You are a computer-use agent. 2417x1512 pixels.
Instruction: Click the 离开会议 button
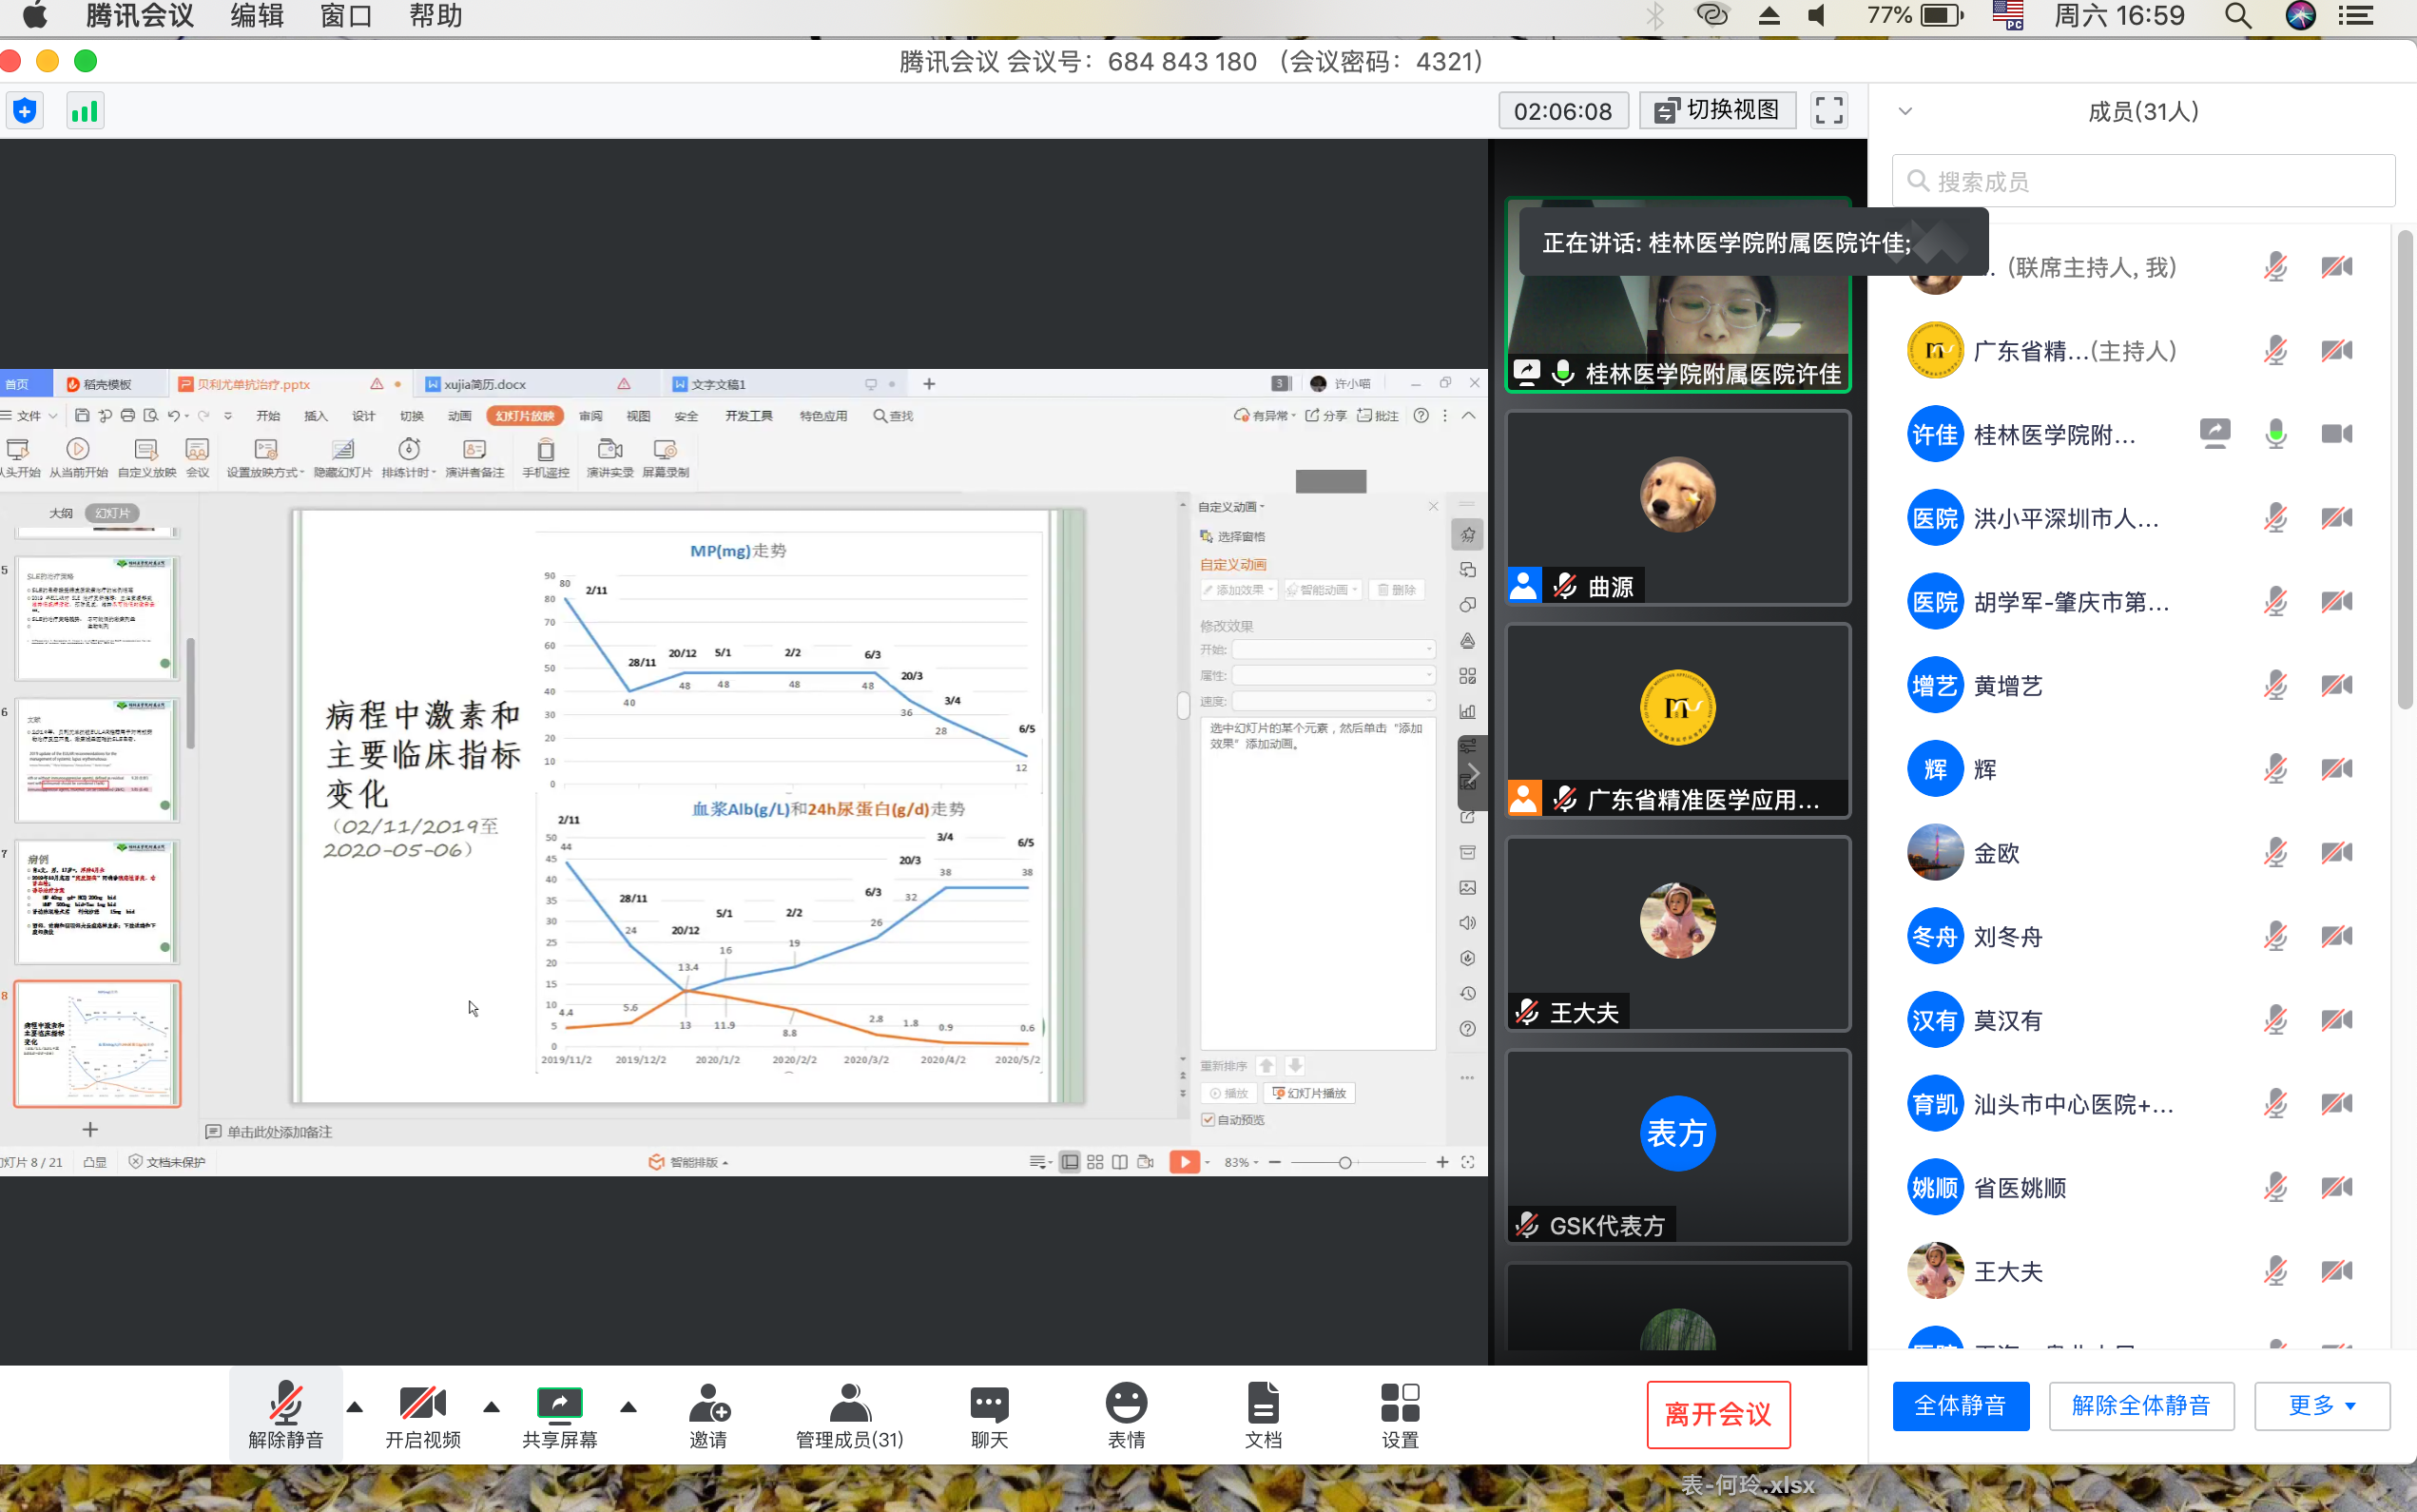[x=1717, y=1414]
